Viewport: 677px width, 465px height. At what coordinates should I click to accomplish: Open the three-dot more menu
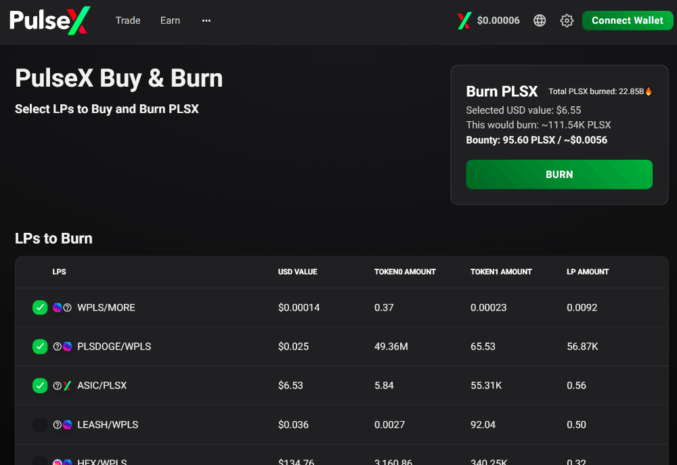tap(206, 20)
